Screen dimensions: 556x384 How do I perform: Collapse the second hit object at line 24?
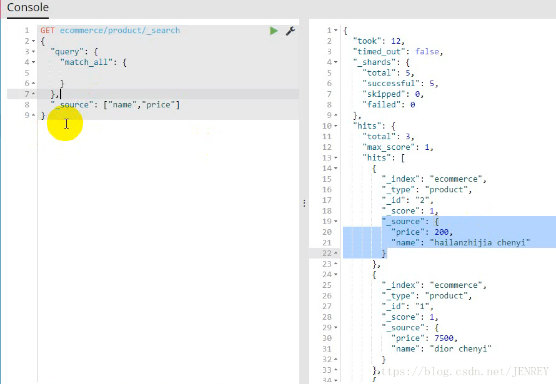click(x=335, y=275)
